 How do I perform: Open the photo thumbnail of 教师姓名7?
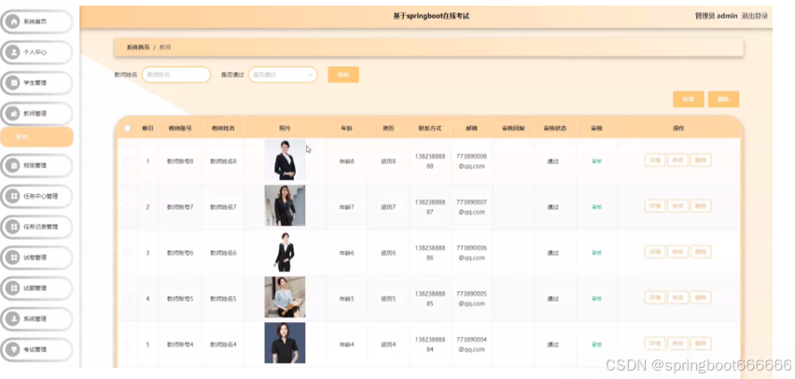(x=285, y=205)
